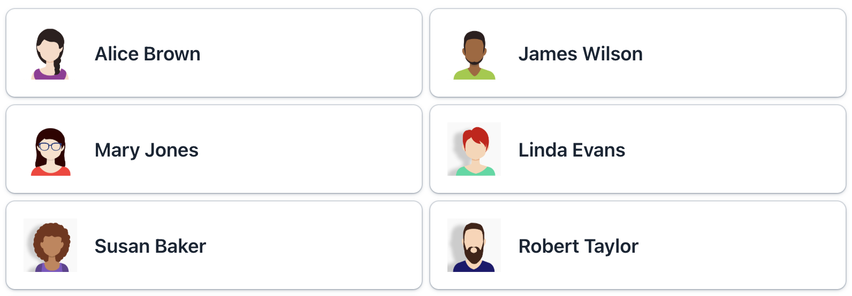Choose the Susan Baker name label
Image resolution: width=852 pixels, height=296 pixels.
(150, 246)
